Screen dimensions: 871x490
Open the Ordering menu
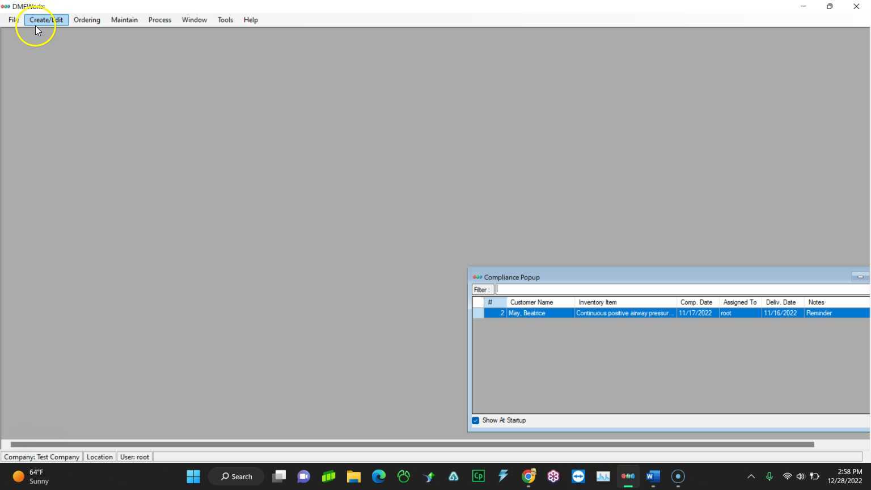(87, 20)
